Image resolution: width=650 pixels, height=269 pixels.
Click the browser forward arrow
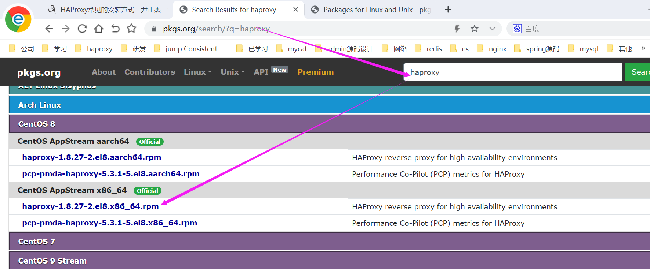point(66,29)
